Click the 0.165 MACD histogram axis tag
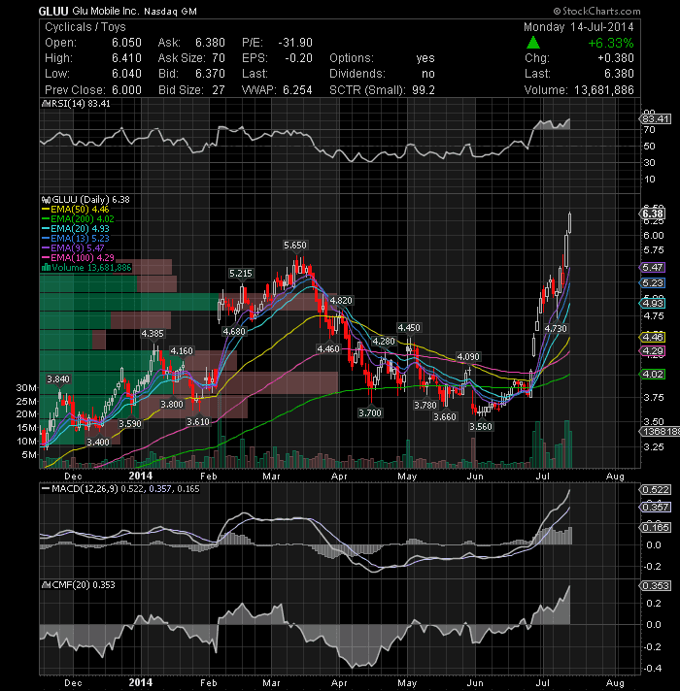This screenshot has height=691, width=680. tap(656, 528)
